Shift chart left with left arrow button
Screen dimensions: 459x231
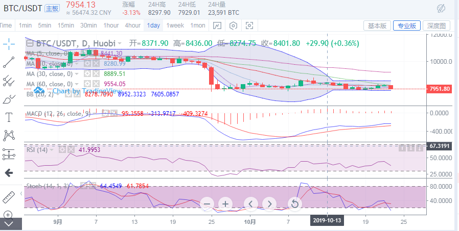(x=251, y=204)
